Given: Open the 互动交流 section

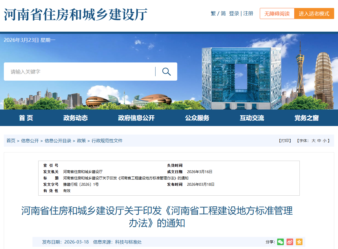Looking at the screenshot, I should (x=251, y=118).
